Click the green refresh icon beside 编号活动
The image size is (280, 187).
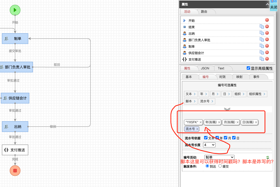click(268, 157)
